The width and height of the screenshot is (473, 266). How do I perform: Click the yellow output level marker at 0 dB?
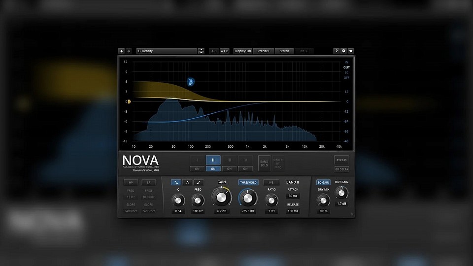tap(129, 101)
